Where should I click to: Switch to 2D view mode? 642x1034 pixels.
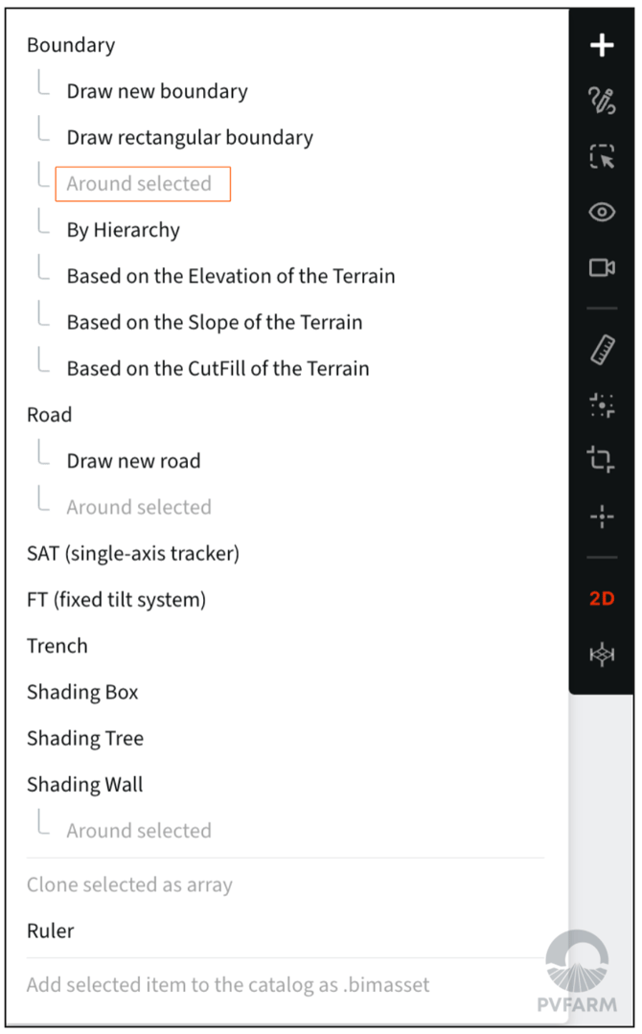(602, 597)
